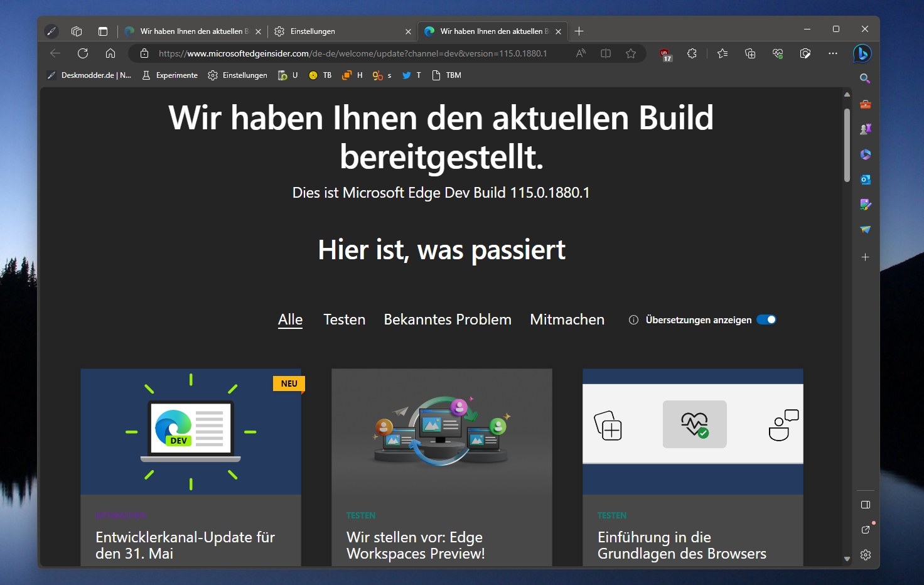Click the page scrollbar down arrow

tap(847, 559)
